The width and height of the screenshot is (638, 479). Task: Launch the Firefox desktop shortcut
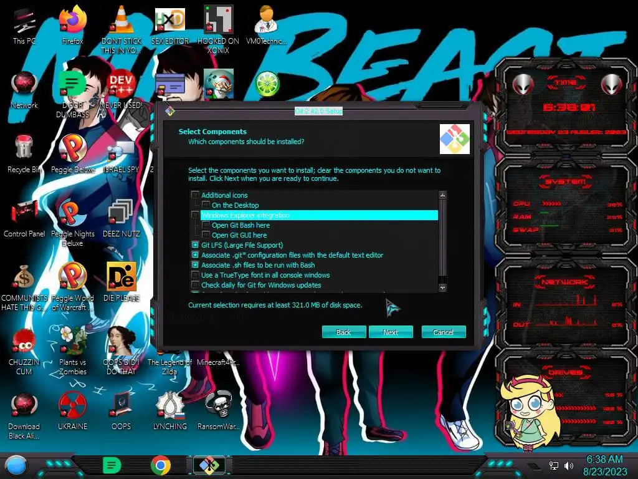72,24
